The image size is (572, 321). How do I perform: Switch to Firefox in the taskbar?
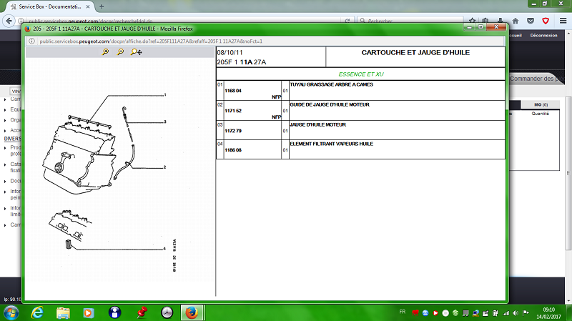pyautogui.click(x=192, y=313)
